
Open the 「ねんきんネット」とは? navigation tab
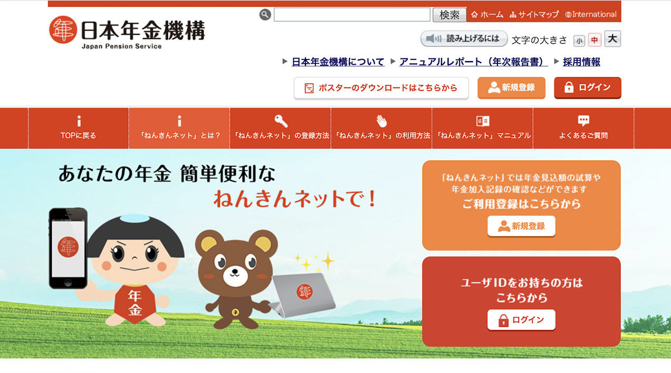179,128
